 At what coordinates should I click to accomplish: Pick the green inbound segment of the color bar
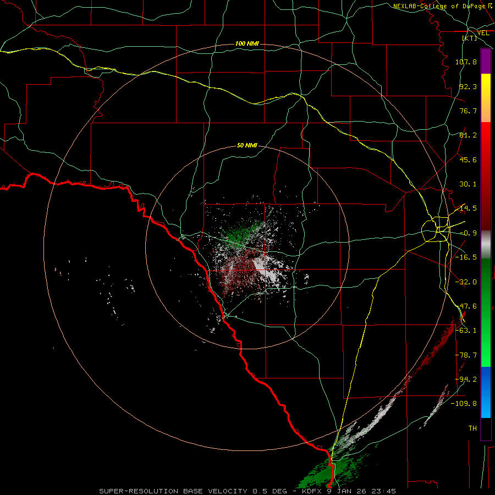coord(486,312)
